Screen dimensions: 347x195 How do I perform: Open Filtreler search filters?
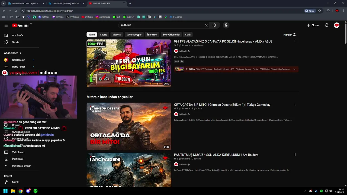(290, 35)
